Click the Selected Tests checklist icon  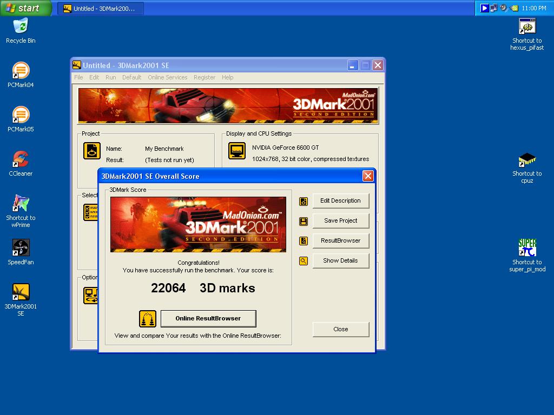pyautogui.click(x=91, y=212)
